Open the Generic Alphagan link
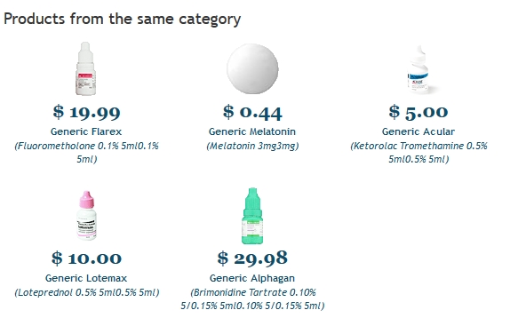Viewport: 510px width, 334px height. click(252, 278)
